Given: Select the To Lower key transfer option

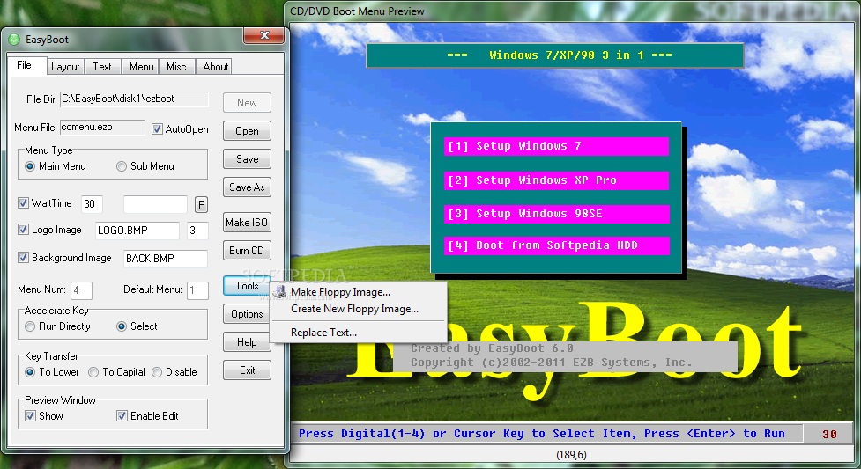Looking at the screenshot, I should coord(30,372).
